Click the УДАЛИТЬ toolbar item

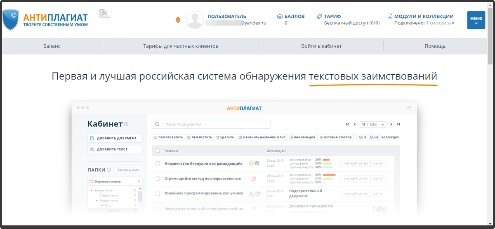point(225,137)
